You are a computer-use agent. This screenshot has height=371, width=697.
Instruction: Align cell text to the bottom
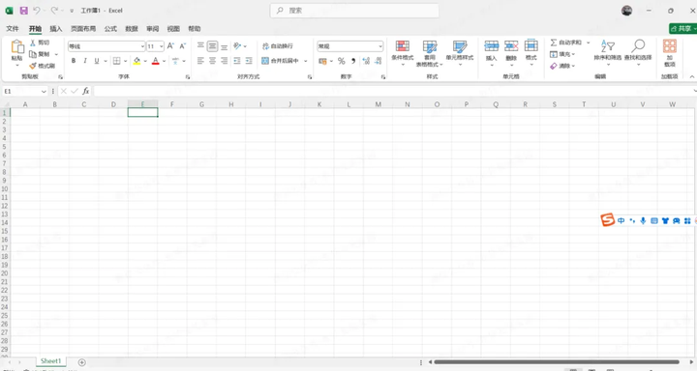[x=224, y=46]
